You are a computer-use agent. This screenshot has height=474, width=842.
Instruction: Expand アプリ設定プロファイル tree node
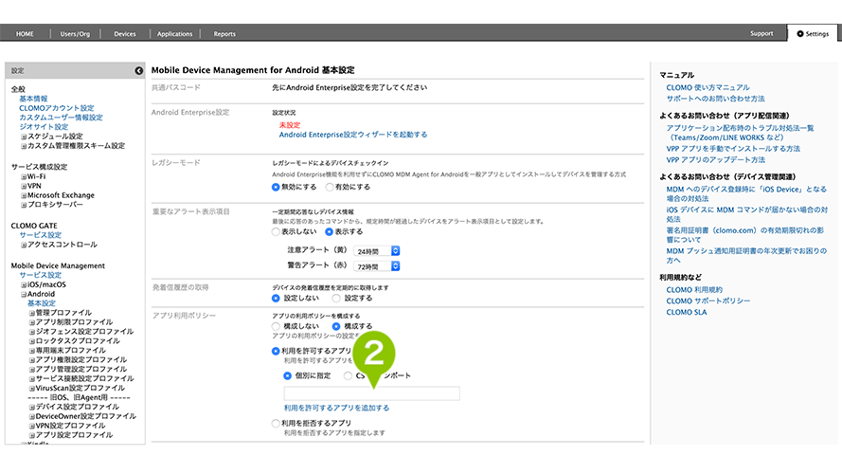coord(31,435)
